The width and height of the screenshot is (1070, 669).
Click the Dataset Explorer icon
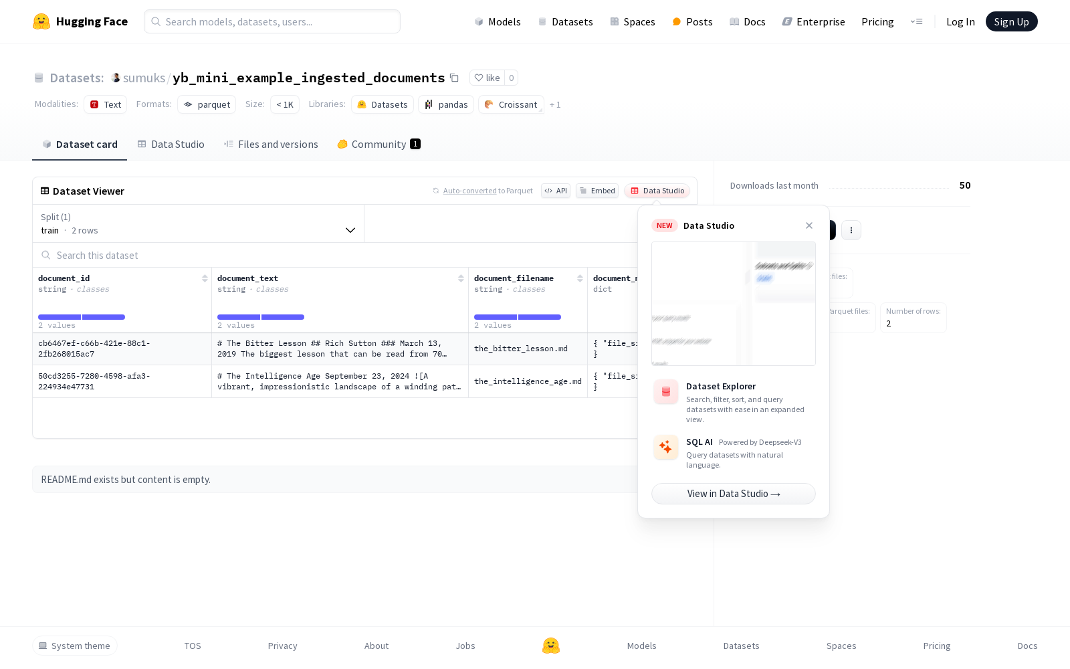click(x=666, y=392)
